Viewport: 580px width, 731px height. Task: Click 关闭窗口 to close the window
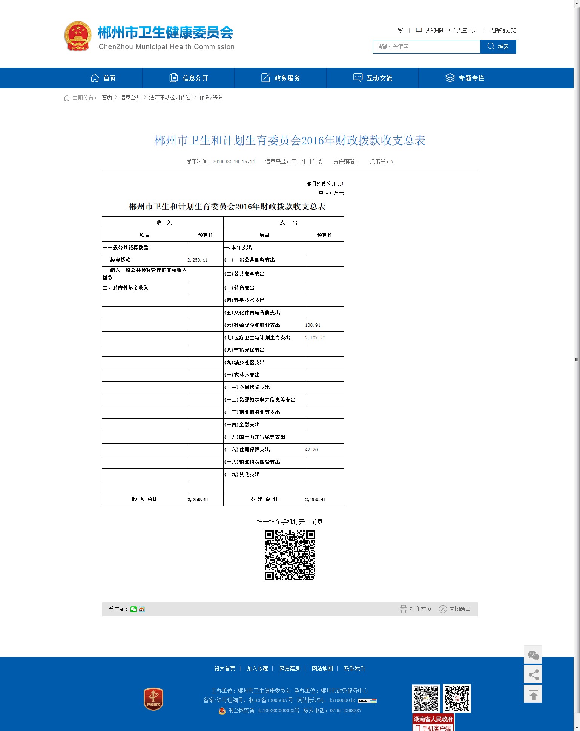(x=455, y=609)
